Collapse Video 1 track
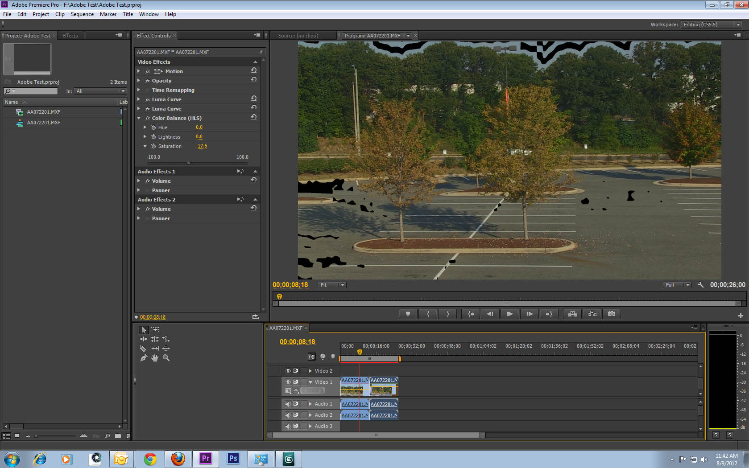 [310, 382]
